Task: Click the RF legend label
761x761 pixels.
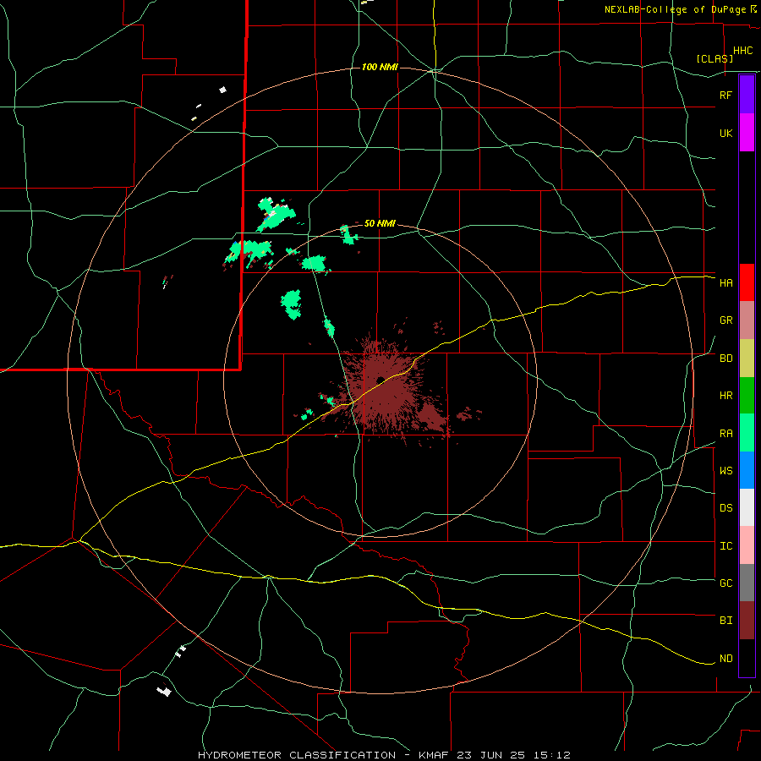Action: pos(726,95)
